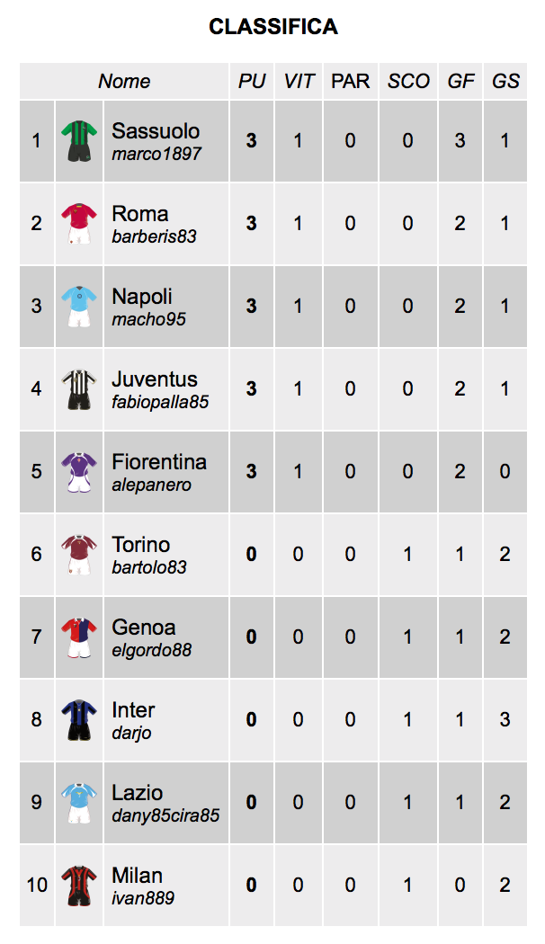The height and width of the screenshot is (944, 545).
Task: Click the Milan red-black jersey icon
Action: tap(79, 886)
